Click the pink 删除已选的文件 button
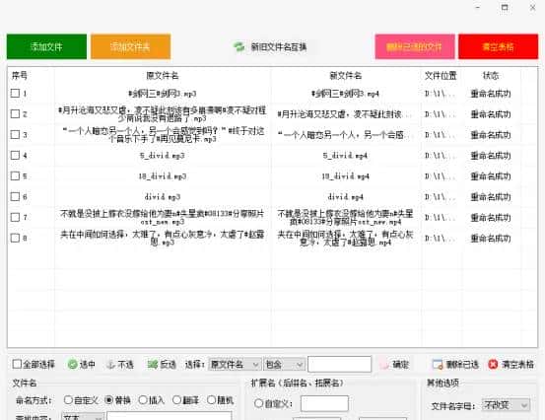 (415, 46)
